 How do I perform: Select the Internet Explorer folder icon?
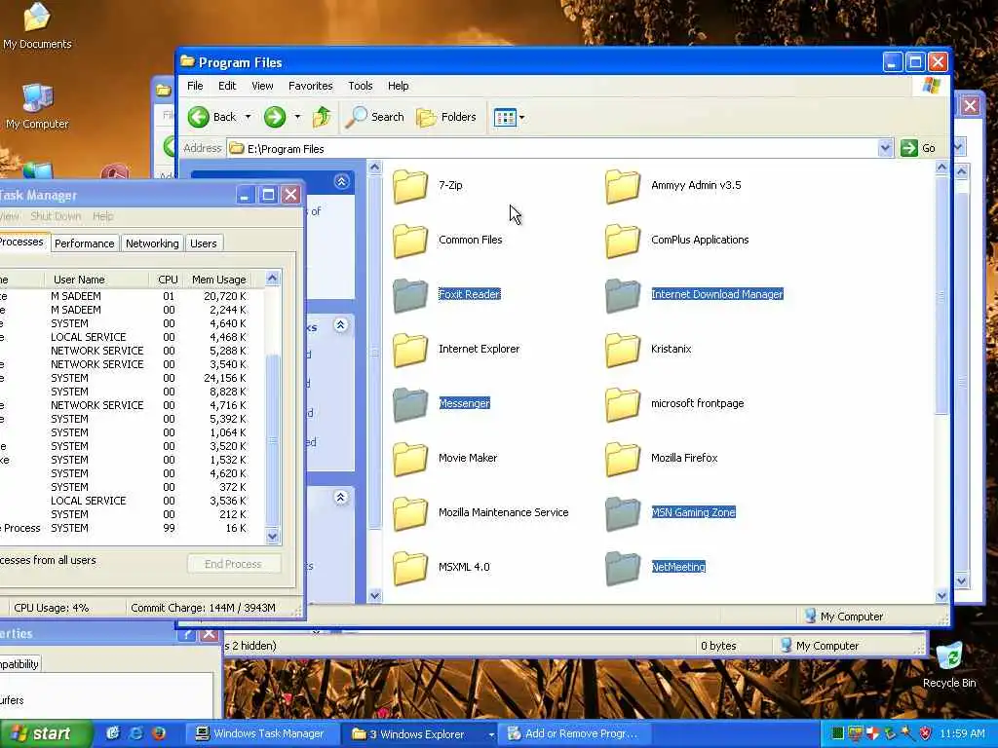(410, 350)
